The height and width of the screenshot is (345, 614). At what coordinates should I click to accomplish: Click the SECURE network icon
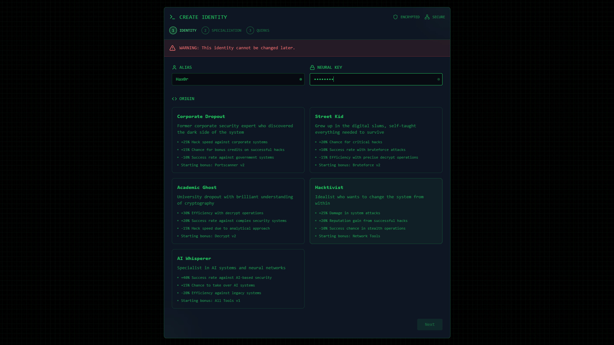pyautogui.click(x=427, y=17)
